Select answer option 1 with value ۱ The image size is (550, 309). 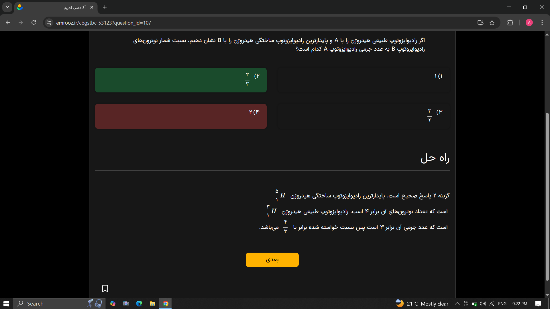click(364, 80)
